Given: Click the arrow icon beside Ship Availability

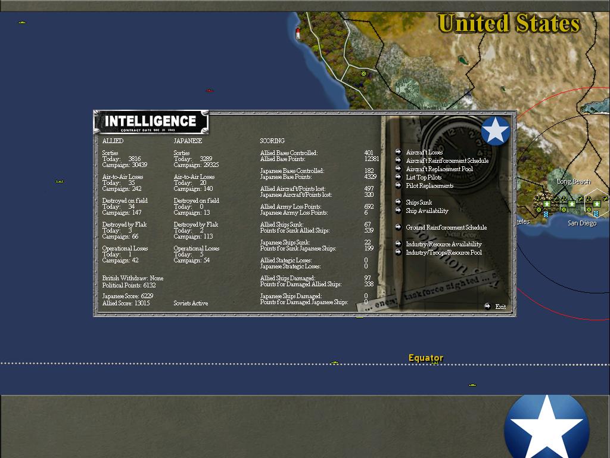Looking at the screenshot, I should pos(398,211).
